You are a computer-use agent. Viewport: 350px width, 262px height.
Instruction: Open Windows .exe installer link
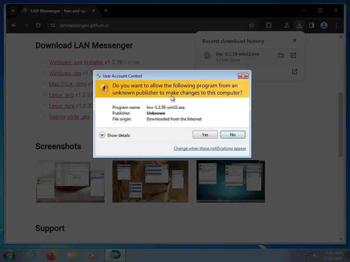(x=76, y=62)
